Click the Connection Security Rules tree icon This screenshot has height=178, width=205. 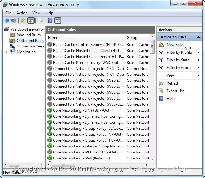[13, 46]
